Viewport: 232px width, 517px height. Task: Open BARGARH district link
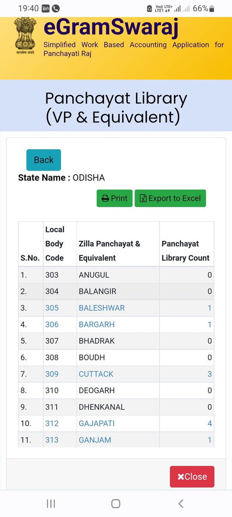[x=97, y=324]
